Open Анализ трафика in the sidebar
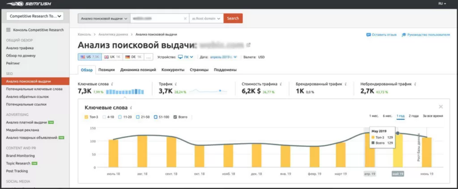Screen dimensions: 458x189 click(x=20, y=48)
